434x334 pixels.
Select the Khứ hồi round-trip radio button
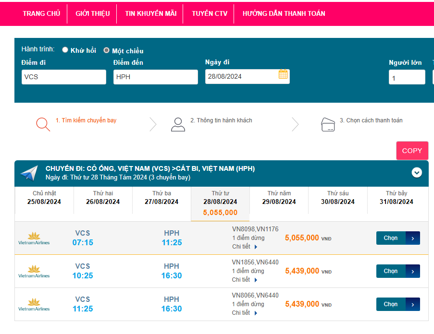point(65,50)
